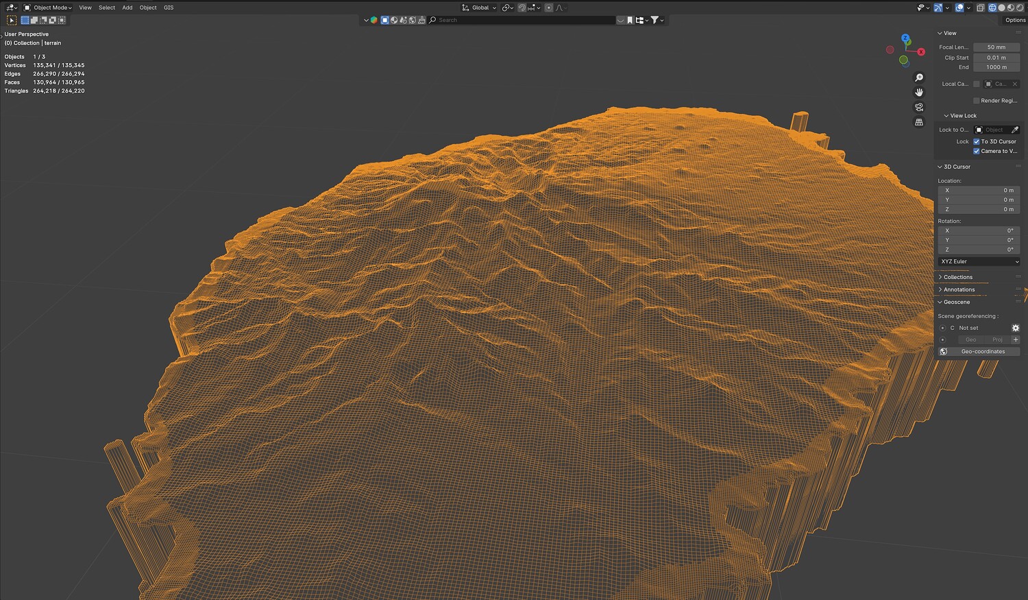This screenshot has height=600, width=1028.
Task: Click the Proj button
Action: (x=997, y=340)
